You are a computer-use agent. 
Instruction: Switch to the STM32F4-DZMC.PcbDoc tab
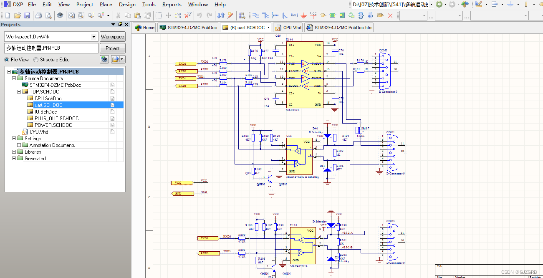point(188,28)
